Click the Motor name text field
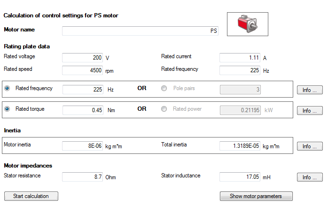Image resolution: width=328 pixels, height=206 pixels. click(x=140, y=31)
